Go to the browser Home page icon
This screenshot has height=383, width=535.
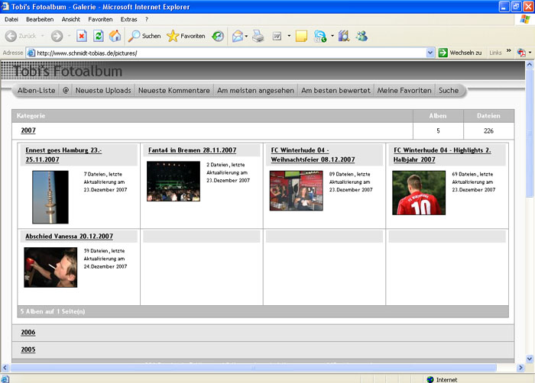click(115, 36)
